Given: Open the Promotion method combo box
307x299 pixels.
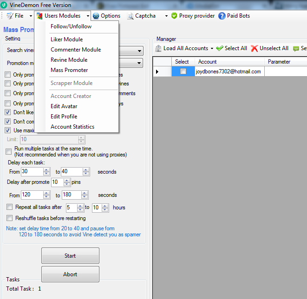Looking at the screenshot, I should coord(139,63).
